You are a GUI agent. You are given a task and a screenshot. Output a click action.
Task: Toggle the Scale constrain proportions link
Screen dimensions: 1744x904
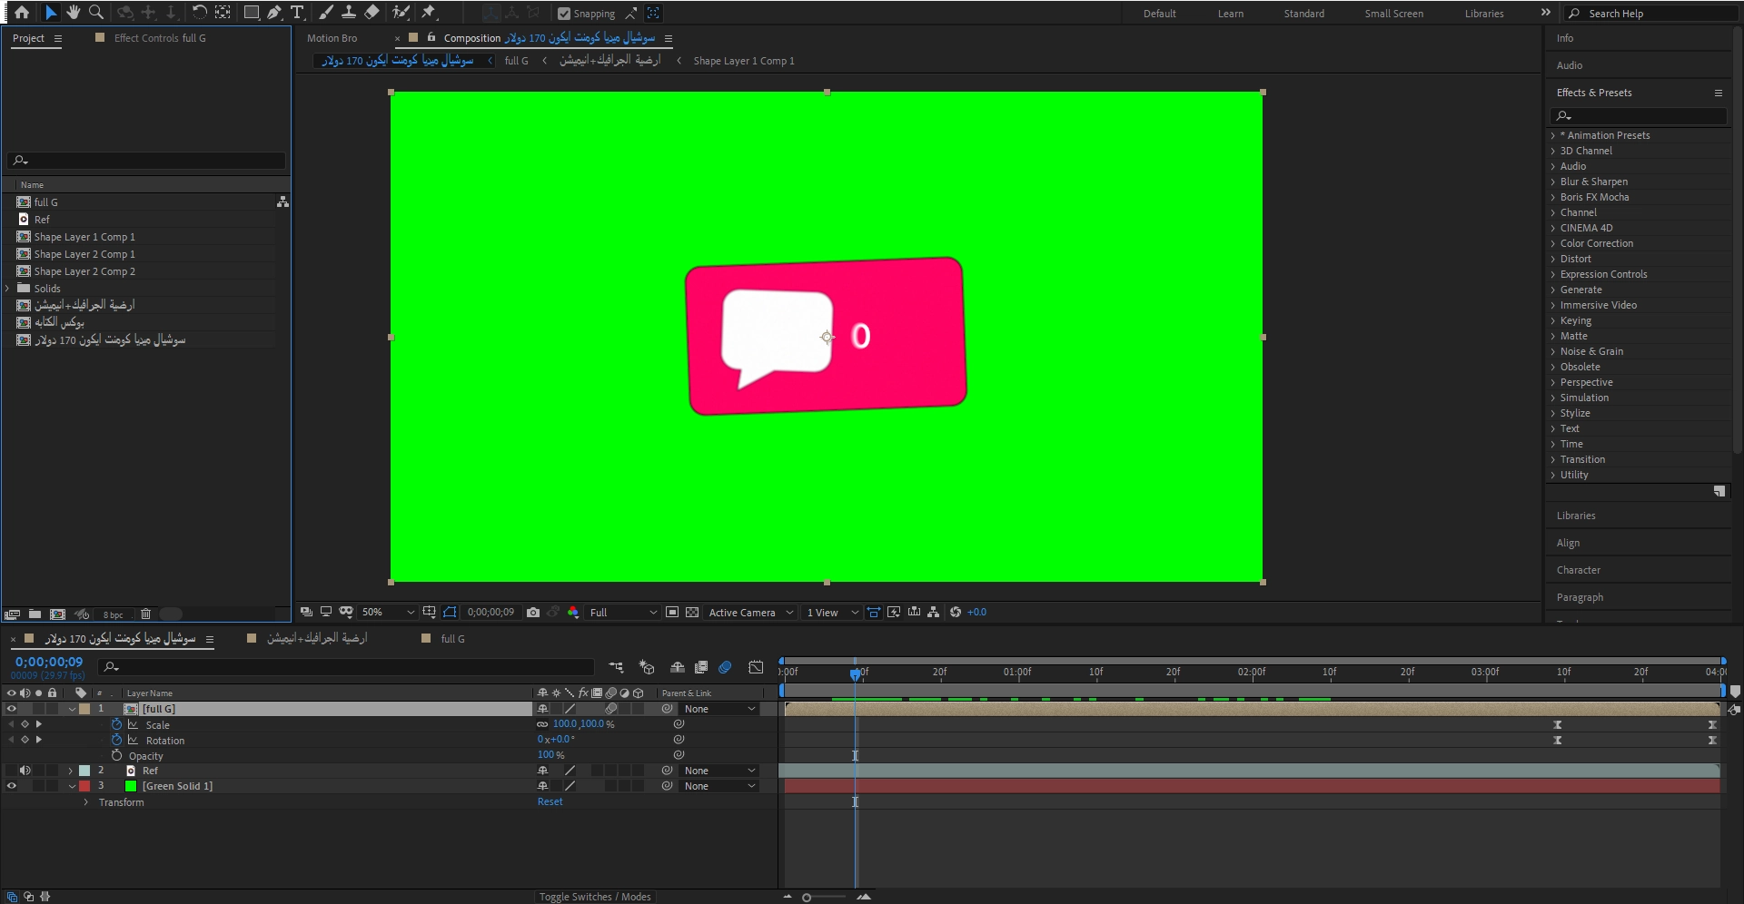point(542,724)
